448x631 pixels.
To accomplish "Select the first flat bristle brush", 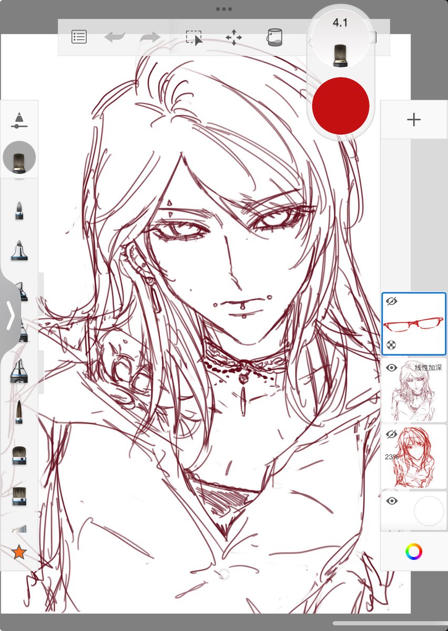I will [x=19, y=455].
